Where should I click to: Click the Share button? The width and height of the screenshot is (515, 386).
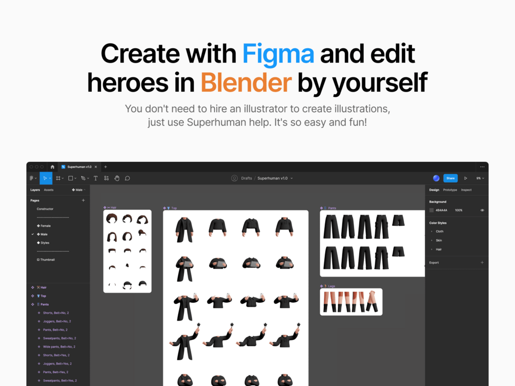450,178
